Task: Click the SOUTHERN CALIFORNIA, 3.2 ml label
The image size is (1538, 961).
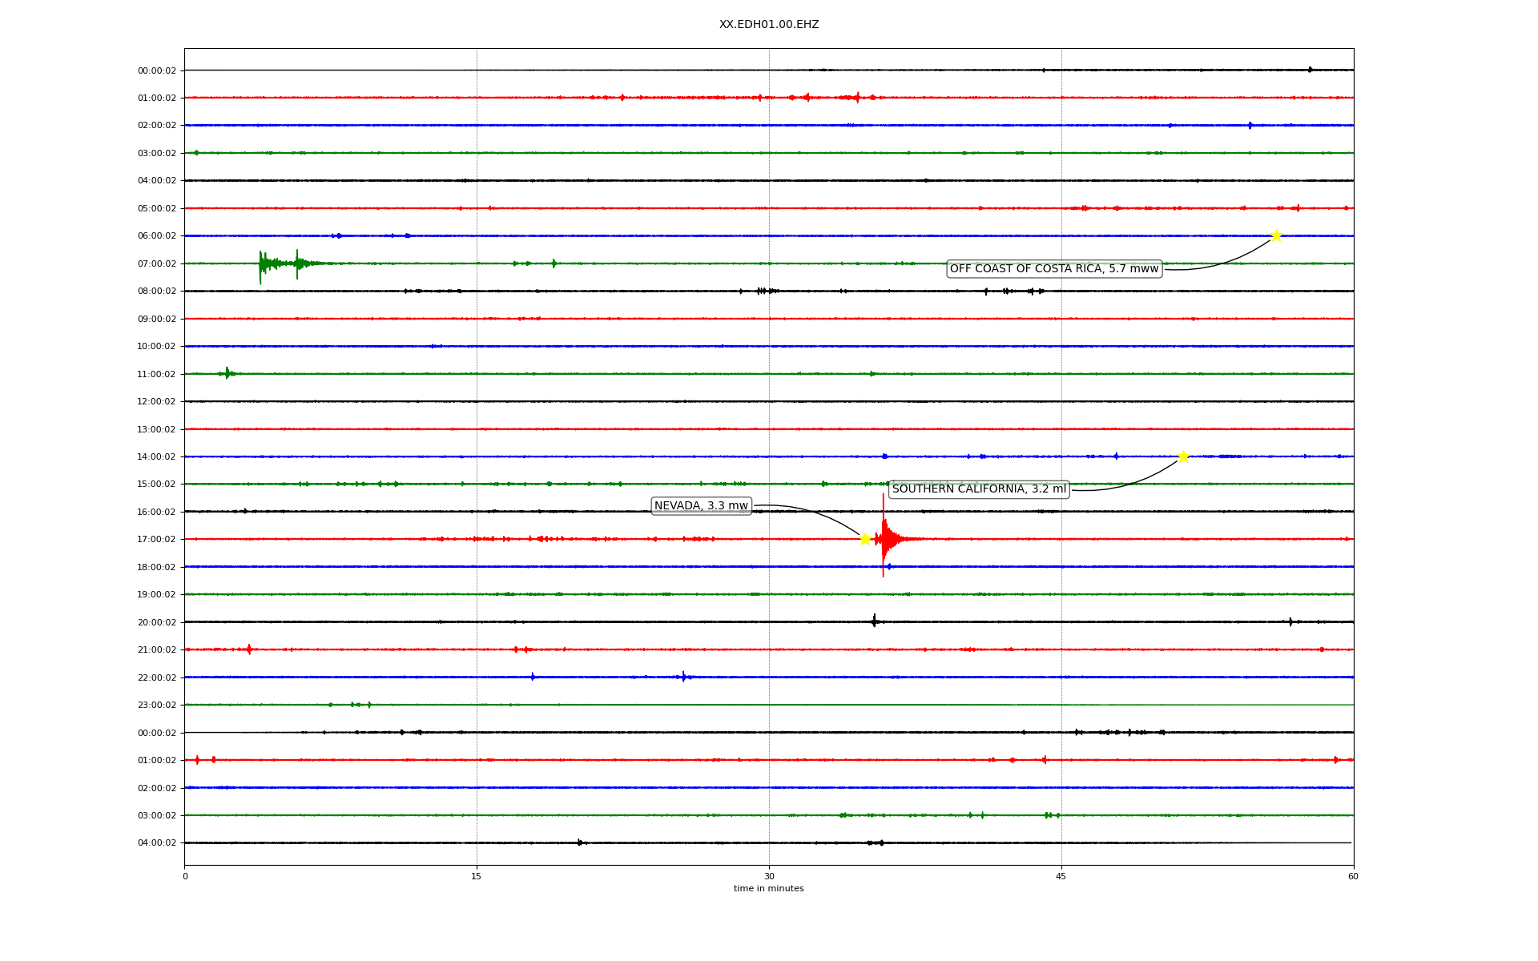Action: pyautogui.click(x=979, y=489)
